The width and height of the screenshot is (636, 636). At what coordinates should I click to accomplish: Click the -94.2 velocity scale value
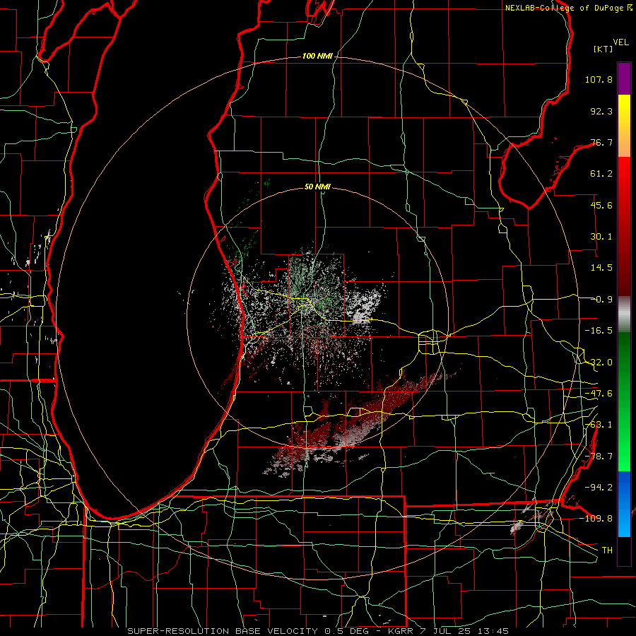[599, 487]
